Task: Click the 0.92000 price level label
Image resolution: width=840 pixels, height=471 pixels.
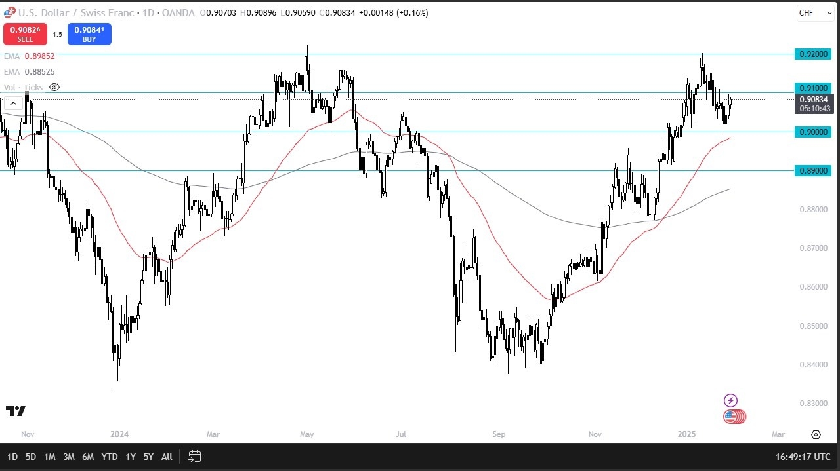Action: pyautogui.click(x=813, y=54)
